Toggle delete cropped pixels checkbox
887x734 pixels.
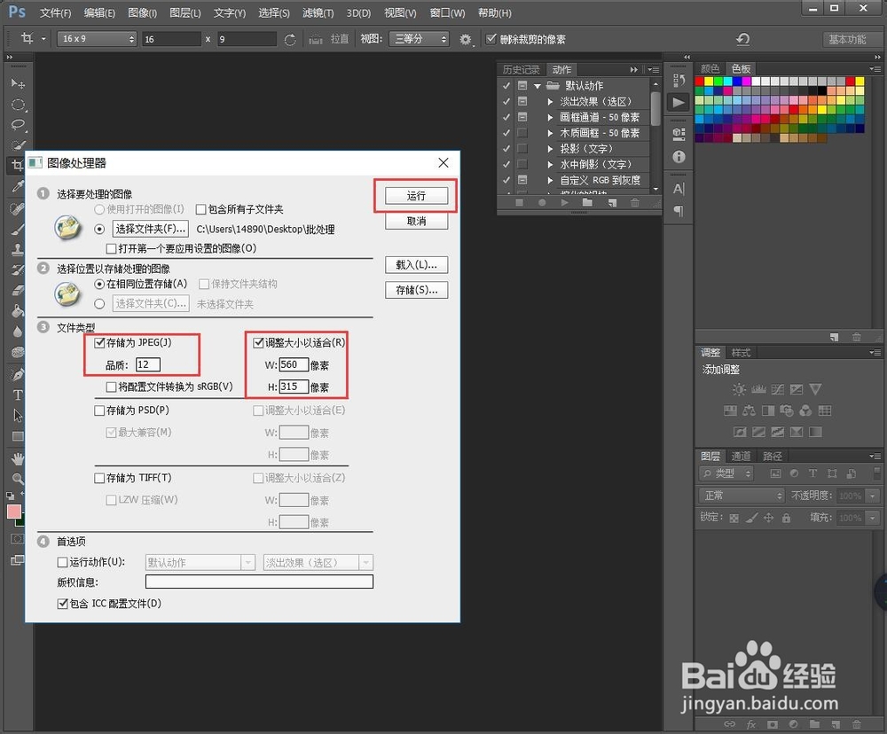[491, 38]
